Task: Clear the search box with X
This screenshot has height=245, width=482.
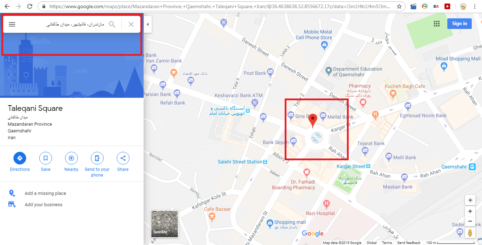Action: tap(131, 24)
